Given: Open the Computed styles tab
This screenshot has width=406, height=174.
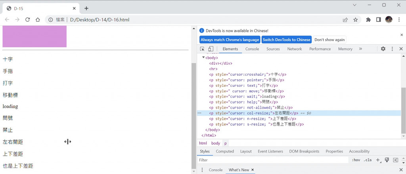Looking at the screenshot, I should click(x=225, y=151).
